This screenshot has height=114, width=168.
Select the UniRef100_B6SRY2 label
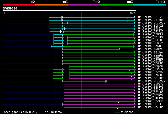pos(151,96)
